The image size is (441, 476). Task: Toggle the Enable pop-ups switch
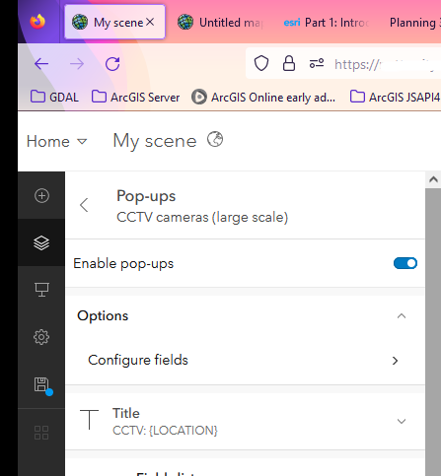point(405,263)
